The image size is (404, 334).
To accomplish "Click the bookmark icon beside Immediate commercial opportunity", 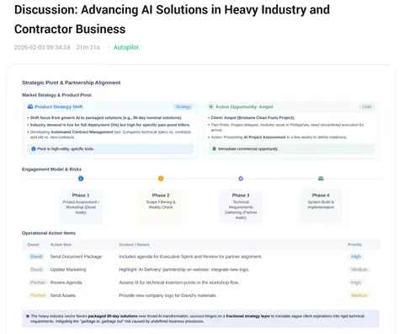I will pos(214,148).
